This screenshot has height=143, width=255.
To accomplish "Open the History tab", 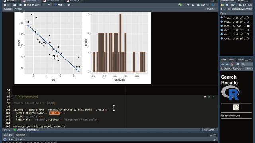I will click(x=241, y=1).
